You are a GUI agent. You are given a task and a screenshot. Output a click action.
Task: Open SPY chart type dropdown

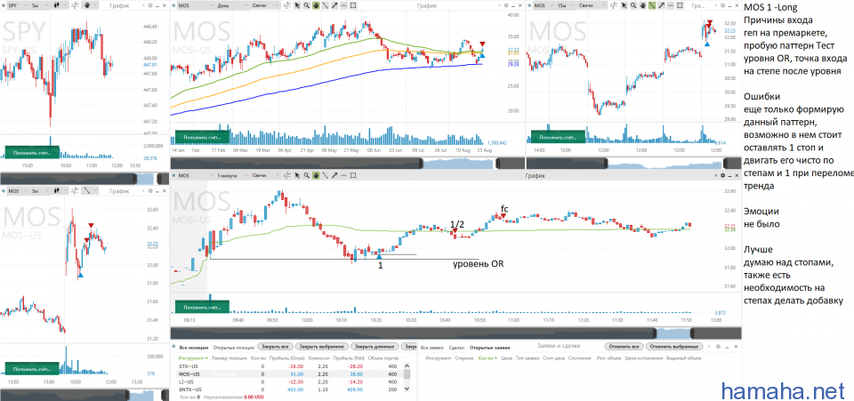[60, 5]
